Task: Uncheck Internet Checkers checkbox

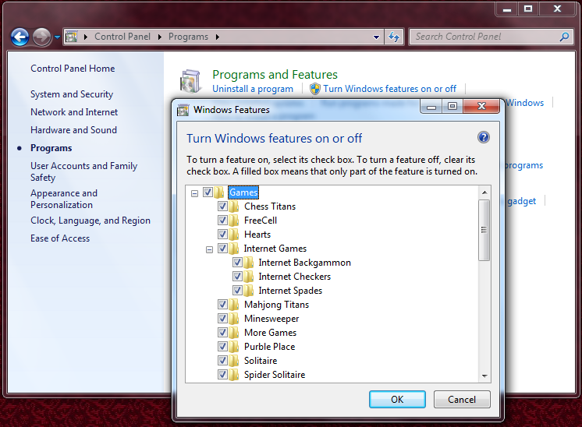Action: pos(237,277)
